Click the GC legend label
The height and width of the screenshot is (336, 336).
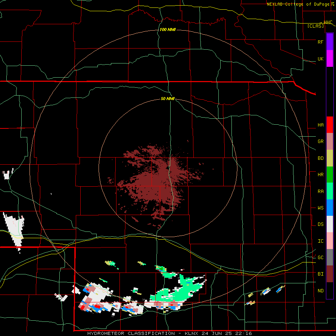(x=320, y=258)
